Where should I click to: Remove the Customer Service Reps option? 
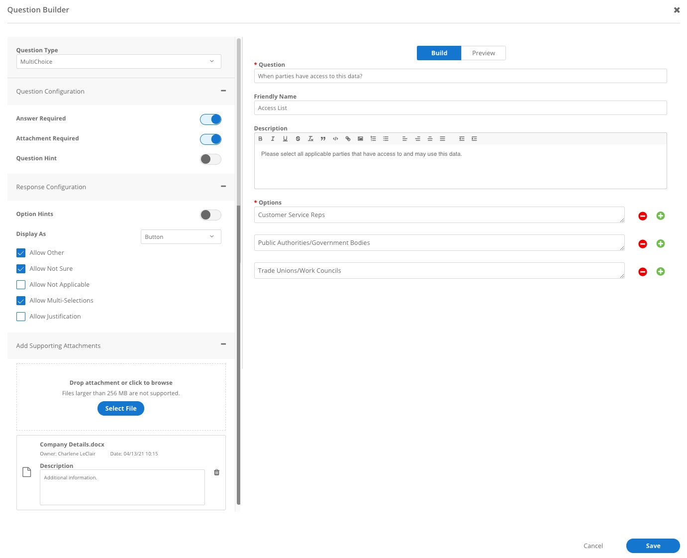(x=642, y=216)
